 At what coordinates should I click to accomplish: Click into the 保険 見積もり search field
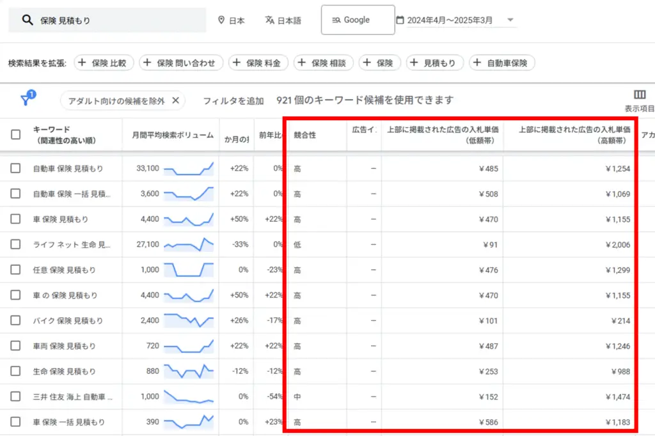[107, 20]
